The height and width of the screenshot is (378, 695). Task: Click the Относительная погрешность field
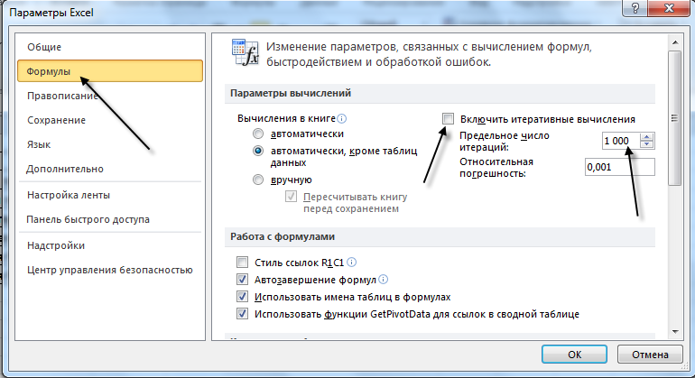click(620, 167)
